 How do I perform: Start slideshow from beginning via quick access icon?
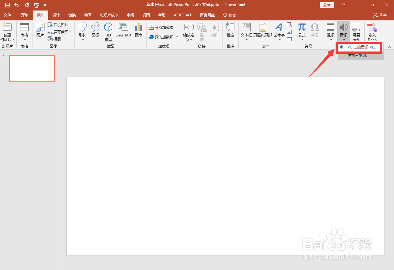click(x=36, y=5)
